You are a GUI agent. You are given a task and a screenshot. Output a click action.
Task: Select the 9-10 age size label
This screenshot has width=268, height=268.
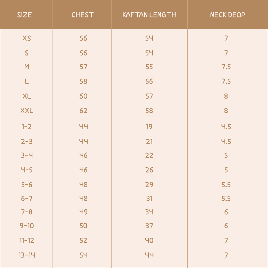tap(27, 226)
